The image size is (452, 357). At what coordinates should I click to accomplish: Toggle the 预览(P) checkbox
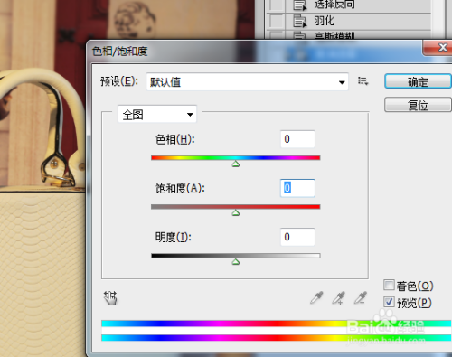389,302
